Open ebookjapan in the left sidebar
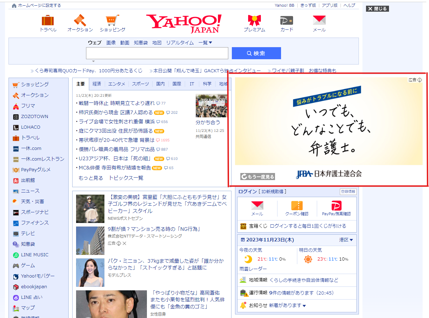 tap(34, 286)
